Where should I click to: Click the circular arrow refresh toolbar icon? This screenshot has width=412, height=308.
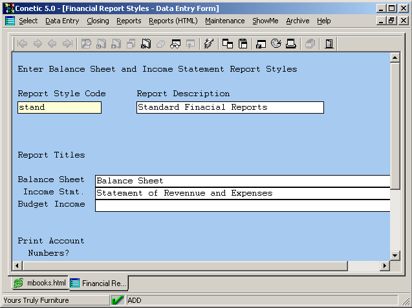pyautogui.click(x=276, y=44)
